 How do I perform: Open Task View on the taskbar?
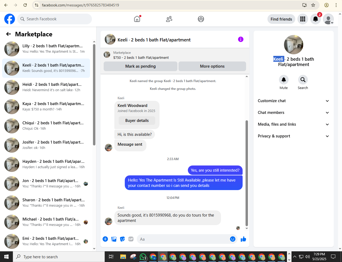[111, 257]
